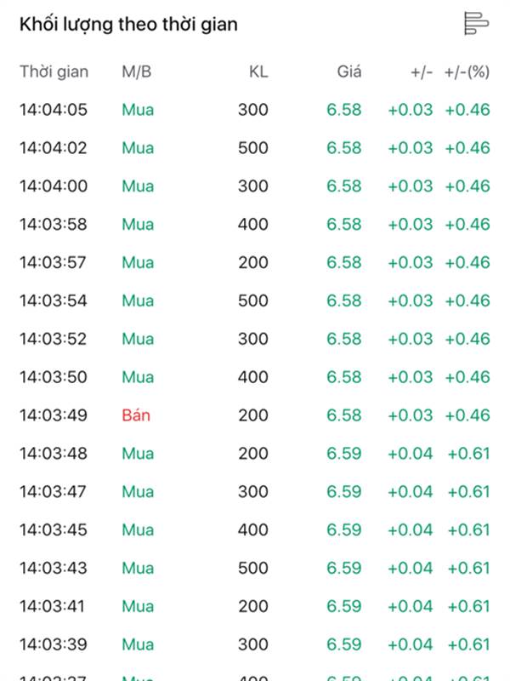Image resolution: width=510 pixels, height=681 pixels.
Task: Open the 14:03:58 trade with 400 volume
Action: point(255,225)
